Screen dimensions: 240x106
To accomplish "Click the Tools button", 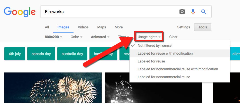I will tap(203, 27).
